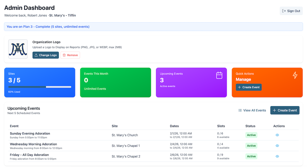
Task: Open Friday All Day Adoration eye icon
Action: pos(277,156)
